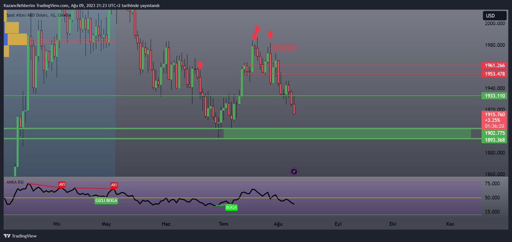Select the green support zone rectangle
The width and height of the screenshot is (512, 242).
click(x=347, y=133)
